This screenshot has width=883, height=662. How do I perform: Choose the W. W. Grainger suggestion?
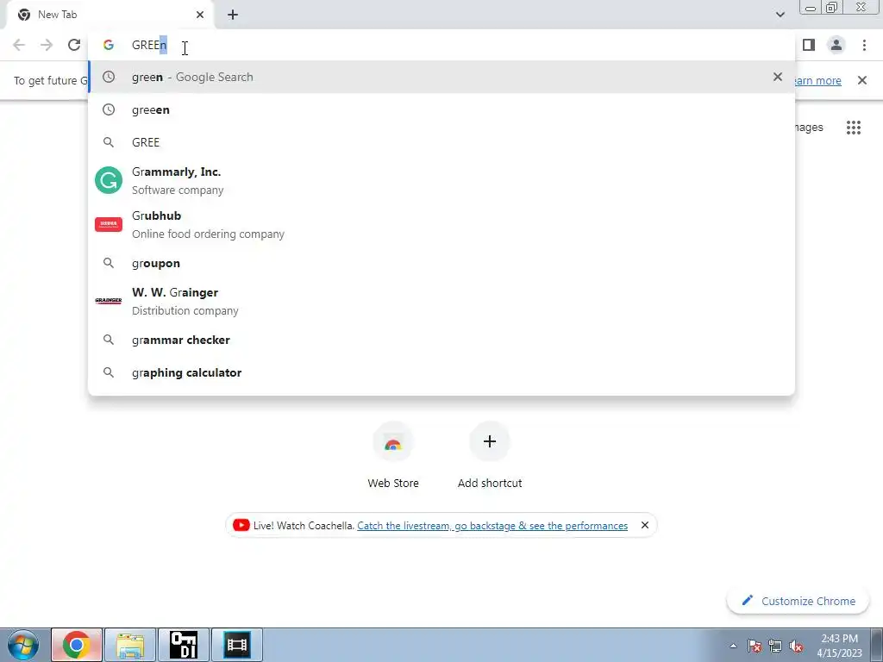(441, 302)
